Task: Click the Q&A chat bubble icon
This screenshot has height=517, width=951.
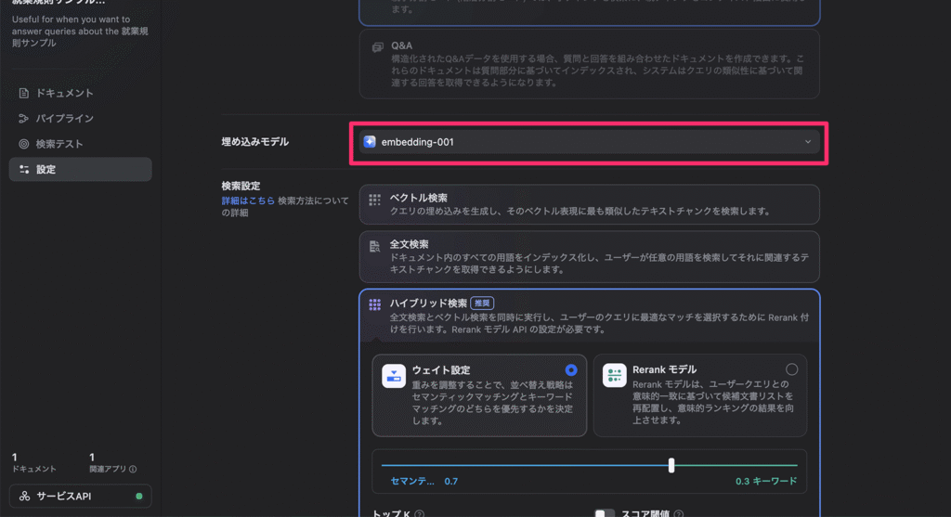Action: pos(377,46)
